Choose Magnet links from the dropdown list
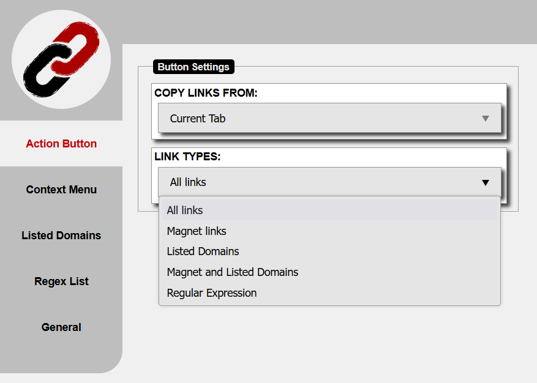The image size is (537, 383). click(x=197, y=231)
